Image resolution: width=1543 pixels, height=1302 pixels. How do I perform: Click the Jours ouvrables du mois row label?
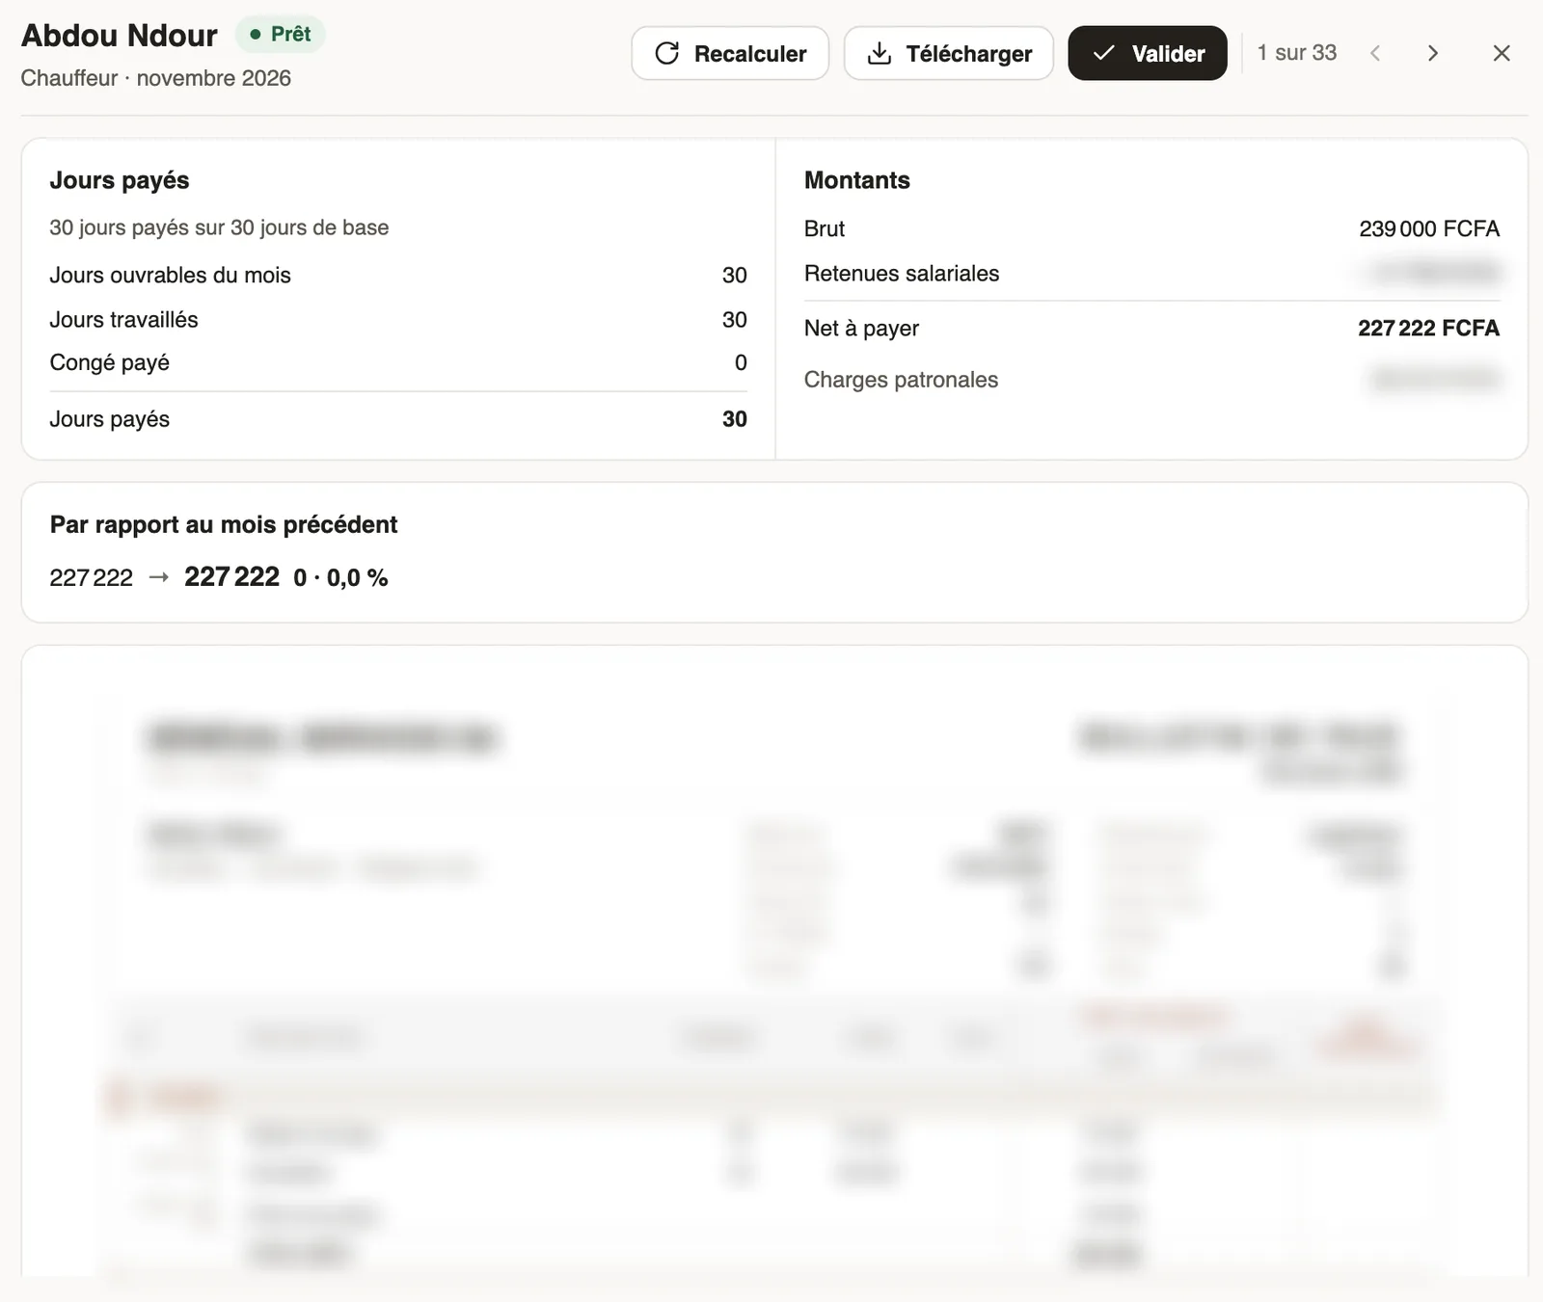(171, 275)
